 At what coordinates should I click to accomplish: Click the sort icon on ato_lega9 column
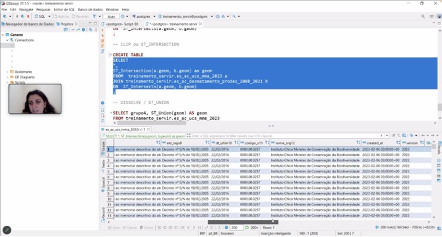(x=207, y=143)
